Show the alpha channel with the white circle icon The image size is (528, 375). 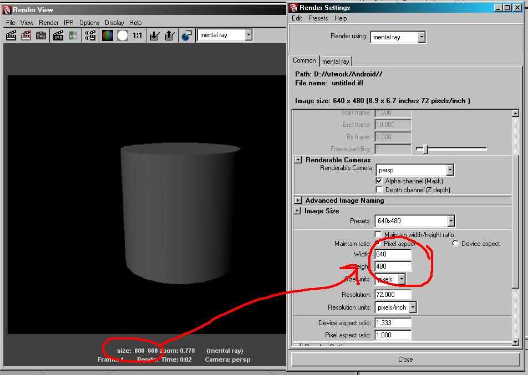(x=123, y=35)
